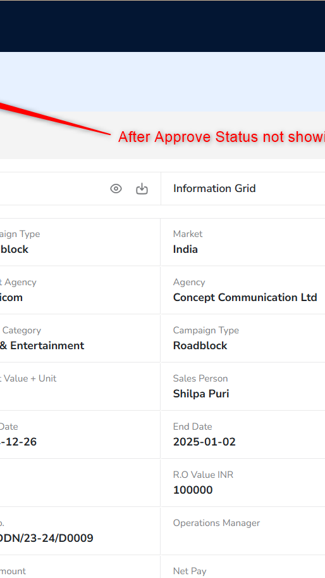Click the light blue banner area
This screenshot has height=578, width=325.
pyautogui.click(x=162, y=82)
